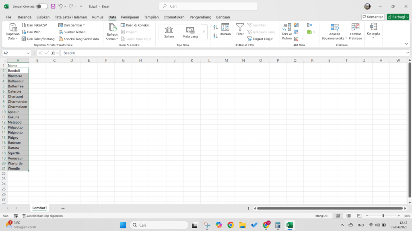
Task: Click the Data Validation icon
Action: pos(297,39)
